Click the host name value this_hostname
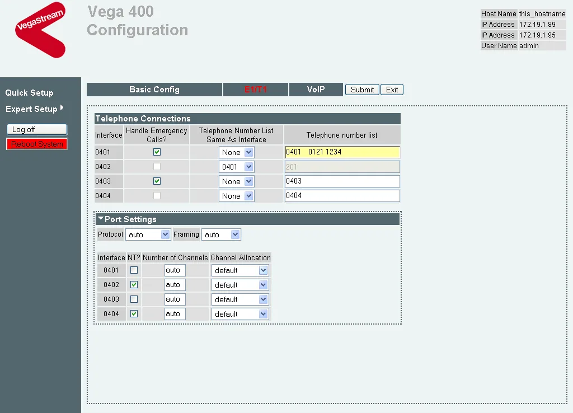Image resolution: width=573 pixels, height=413 pixels. click(x=542, y=14)
